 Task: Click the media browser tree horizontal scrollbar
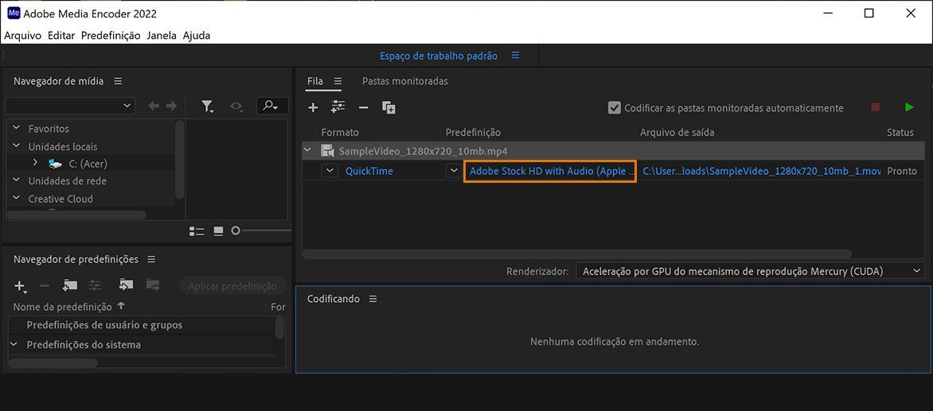point(76,215)
